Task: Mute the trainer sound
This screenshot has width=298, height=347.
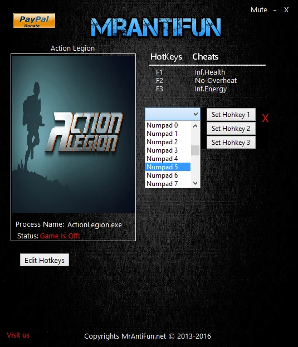Action: [258, 9]
